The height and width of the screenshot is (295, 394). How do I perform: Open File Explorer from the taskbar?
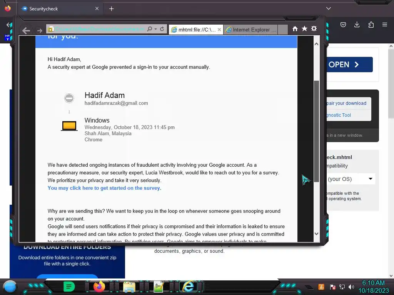coord(129,287)
